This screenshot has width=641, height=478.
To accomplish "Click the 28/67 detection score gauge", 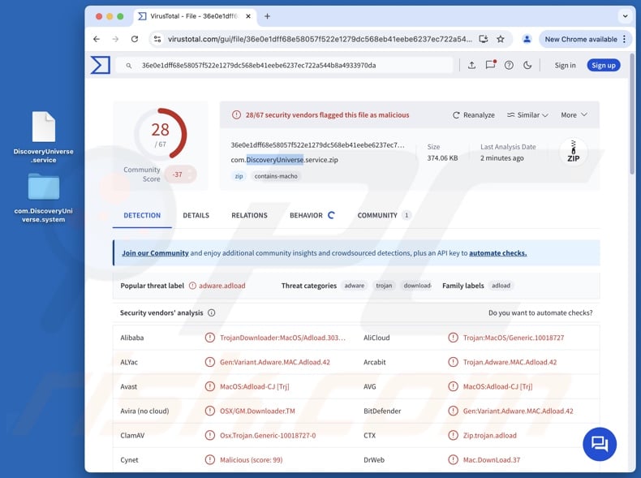I will click(161, 133).
